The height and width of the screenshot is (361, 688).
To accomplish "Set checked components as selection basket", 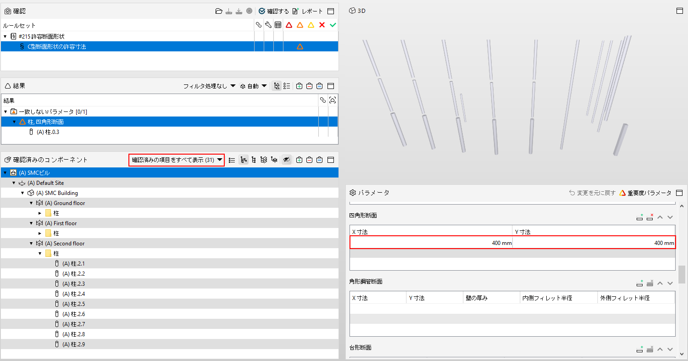I will click(x=319, y=160).
